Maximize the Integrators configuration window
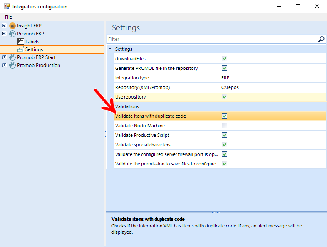This screenshot has height=247, width=327. point(298,7)
